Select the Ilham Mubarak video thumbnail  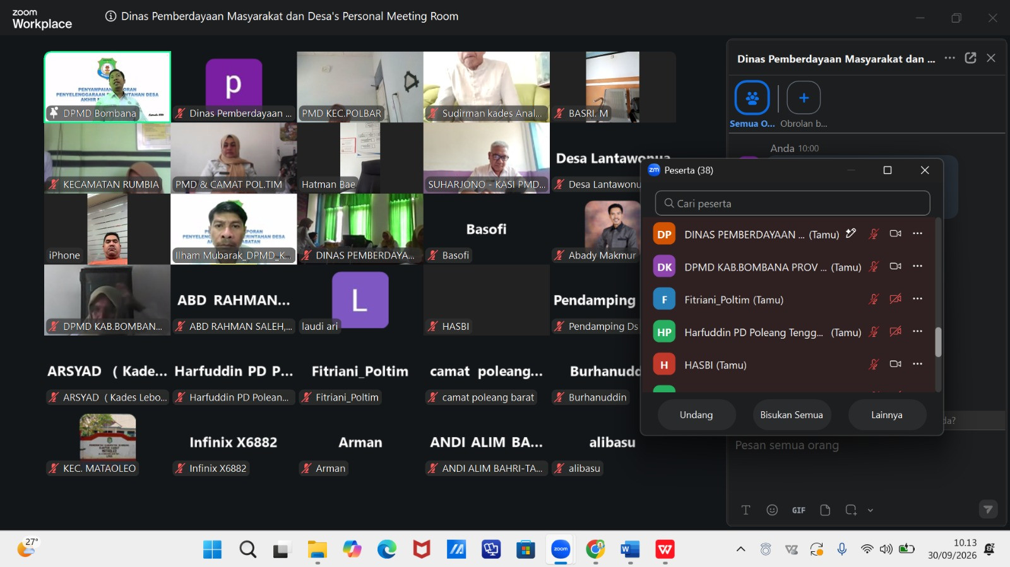point(234,229)
